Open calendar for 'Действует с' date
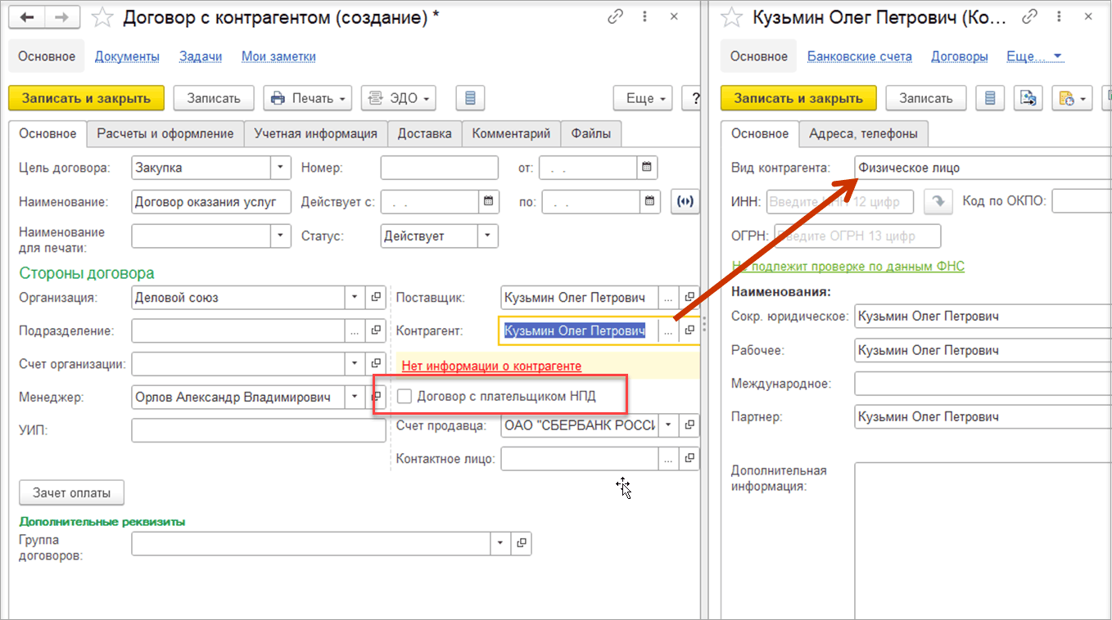The image size is (1112, 620). tap(489, 201)
